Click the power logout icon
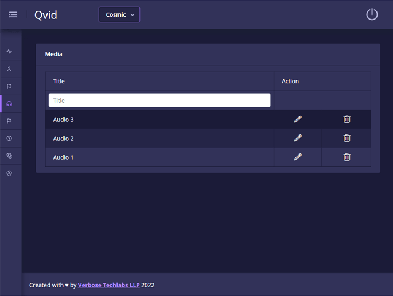The width and height of the screenshot is (393, 296). click(x=372, y=14)
